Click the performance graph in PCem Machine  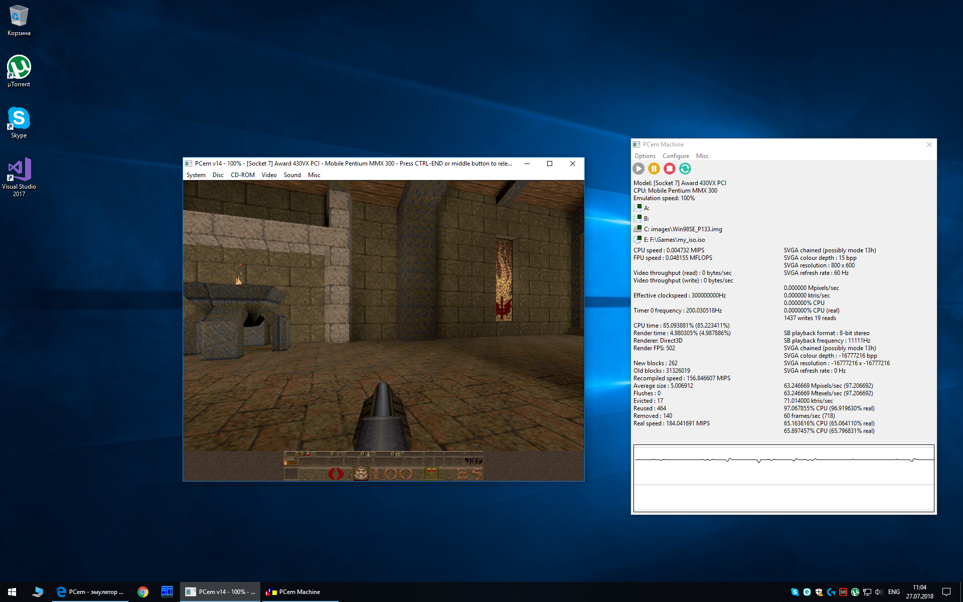click(783, 478)
